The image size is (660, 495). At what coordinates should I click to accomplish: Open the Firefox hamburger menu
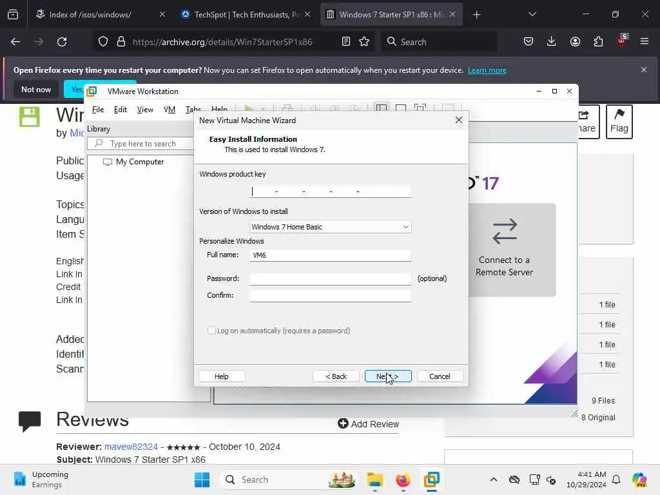pyautogui.click(x=645, y=42)
